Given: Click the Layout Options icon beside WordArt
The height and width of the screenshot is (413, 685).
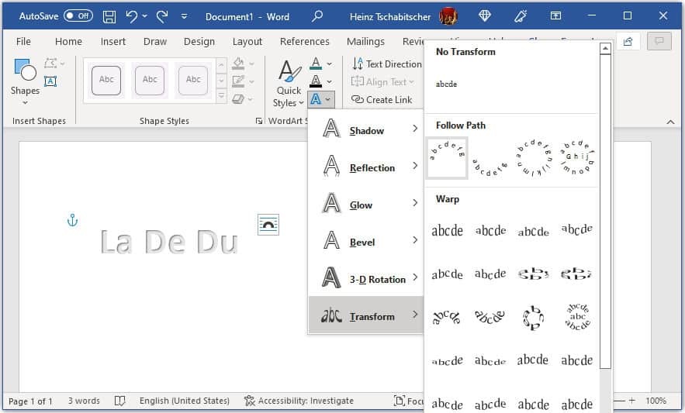Looking at the screenshot, I should (x=268, y=225).
